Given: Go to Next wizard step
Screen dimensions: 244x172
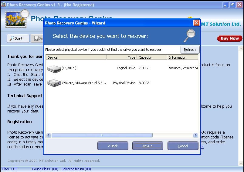Looking at the screenshot, I should (x=147, y=146).
